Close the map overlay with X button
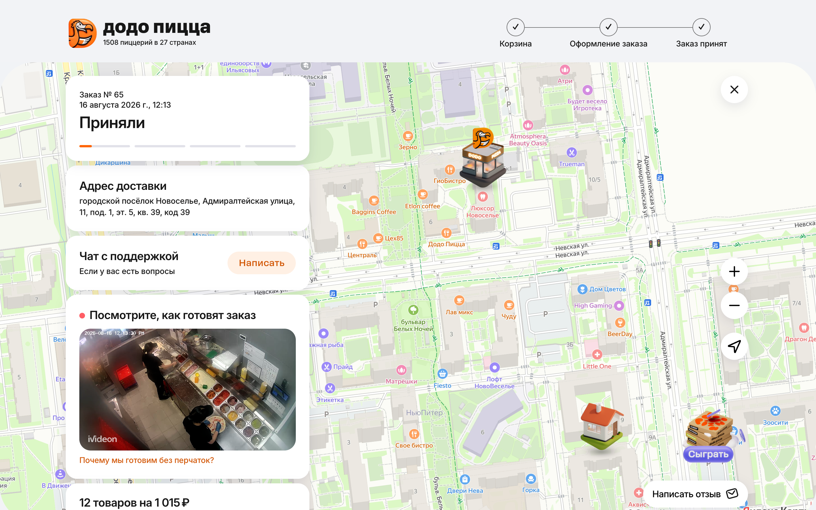The height and width of the screenshot is (510, 816). (x=734, y=89)
